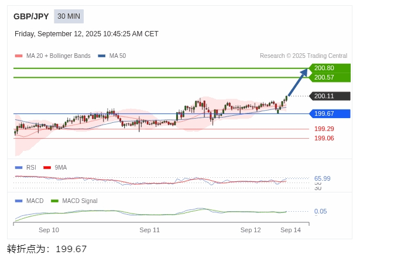This screenshot has width=394, height=265.
Task: Click the 30 MIN timeframe badge
Action: tap(68, 16)
